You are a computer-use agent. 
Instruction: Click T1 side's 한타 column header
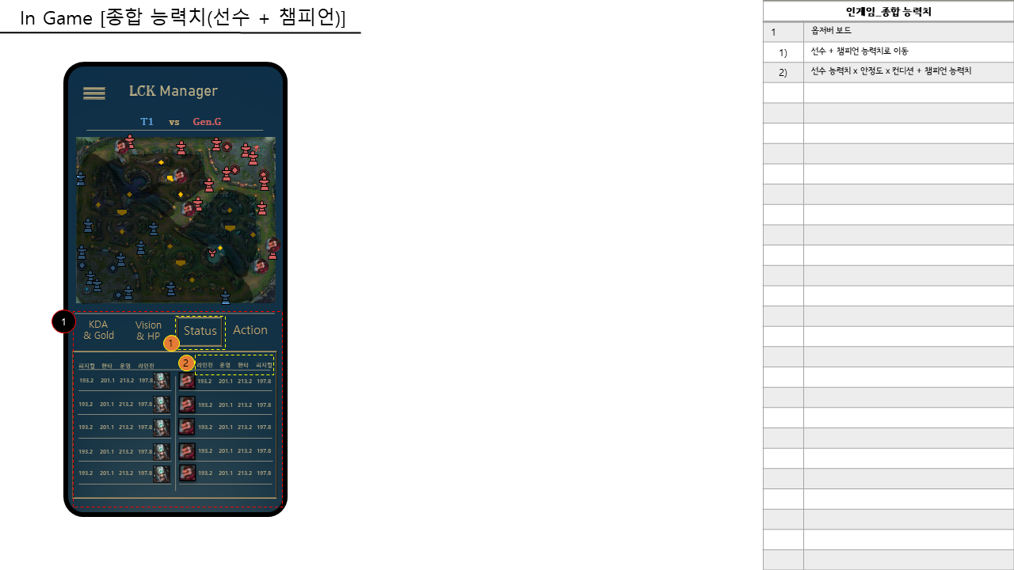pos(107,366)
